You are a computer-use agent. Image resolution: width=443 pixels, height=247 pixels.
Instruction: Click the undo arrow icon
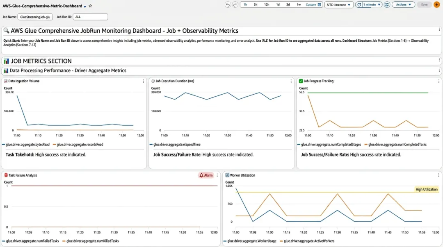(x=228, y=5)
